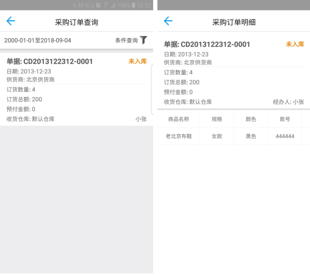The image size is (310, 275).
Task: Open the filter funnel icon
Action: click(144, 40)
